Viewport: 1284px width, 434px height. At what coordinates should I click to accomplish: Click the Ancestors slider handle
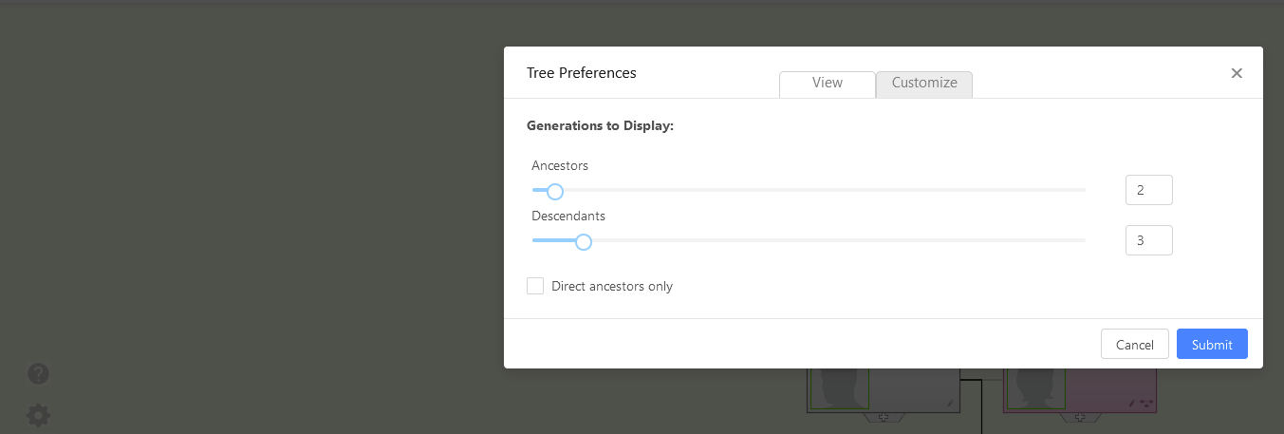tap(555, 191)
